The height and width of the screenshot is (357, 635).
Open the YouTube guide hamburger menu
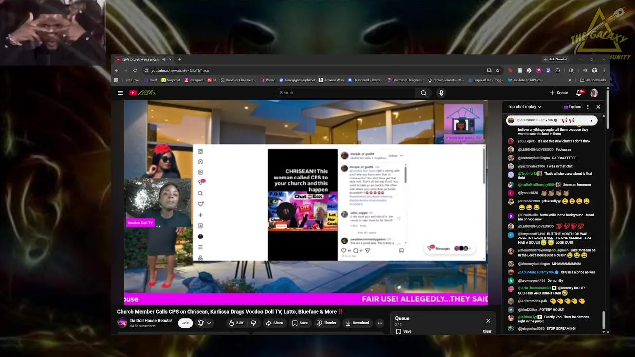click(120, 93)
